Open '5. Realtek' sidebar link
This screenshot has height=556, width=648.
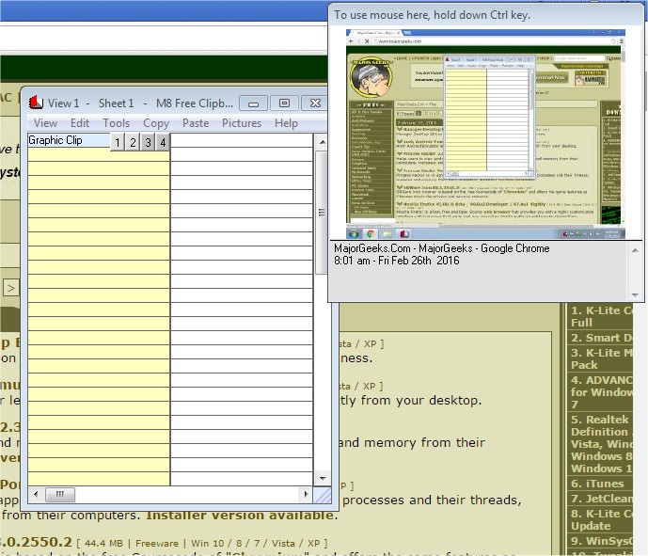pyautogui.click(x=601, y=444)
